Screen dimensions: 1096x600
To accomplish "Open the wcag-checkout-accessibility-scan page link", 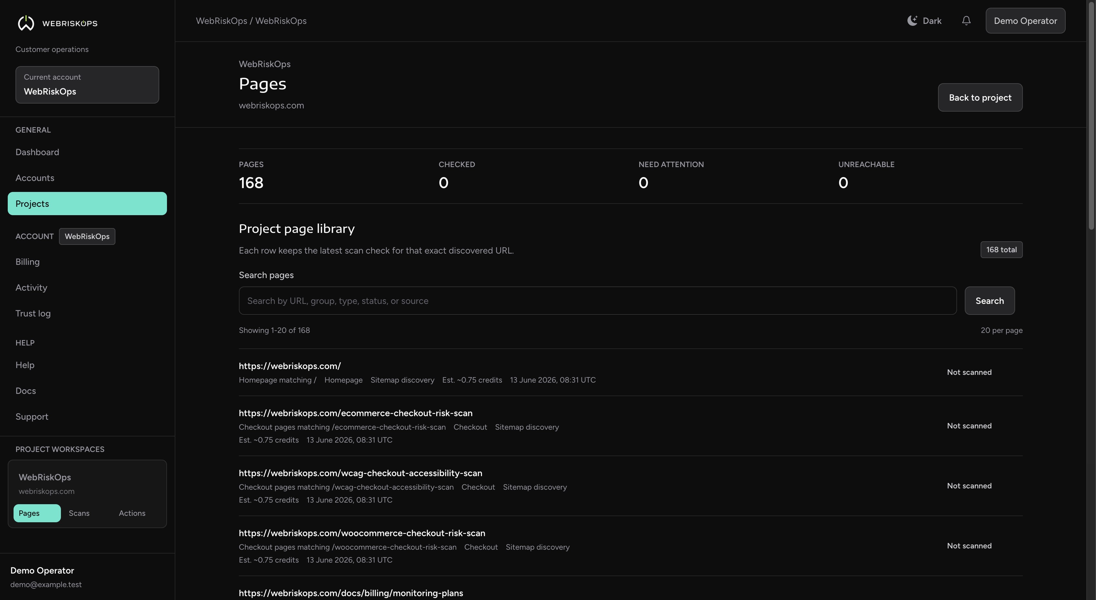I will click(360, 473).
